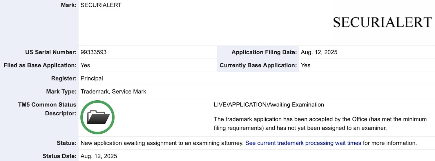Click the LIVE/APPLICATION/Awaiting Examination text
The height and width of the screenshot is (161, 435).
coord(269,105)
